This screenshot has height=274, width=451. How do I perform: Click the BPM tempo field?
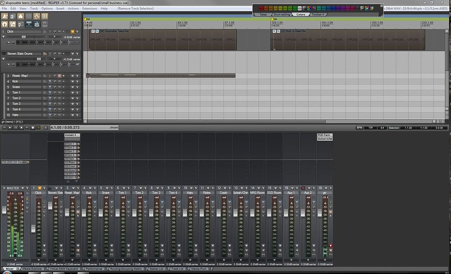coord(370,128)
